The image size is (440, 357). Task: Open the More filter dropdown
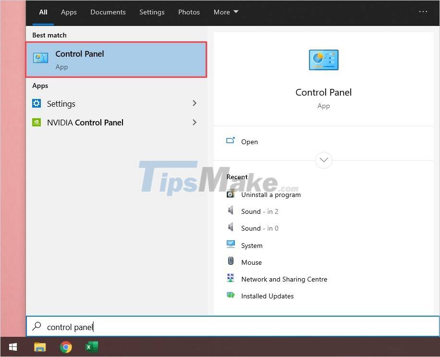tap(226, 12)
